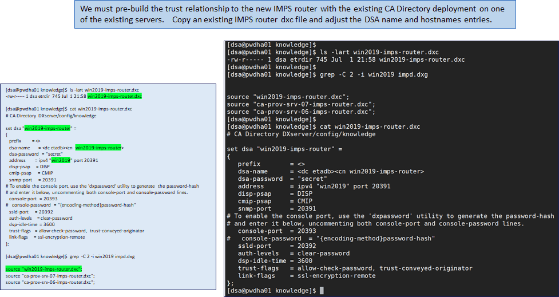Screen dimensions: 559x297
Task: Click the terminal cursor block at final prompt
Action: [x=322, y=291]
